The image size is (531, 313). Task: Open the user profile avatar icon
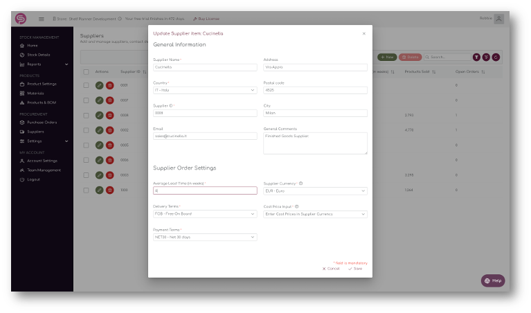pos(498,19)
